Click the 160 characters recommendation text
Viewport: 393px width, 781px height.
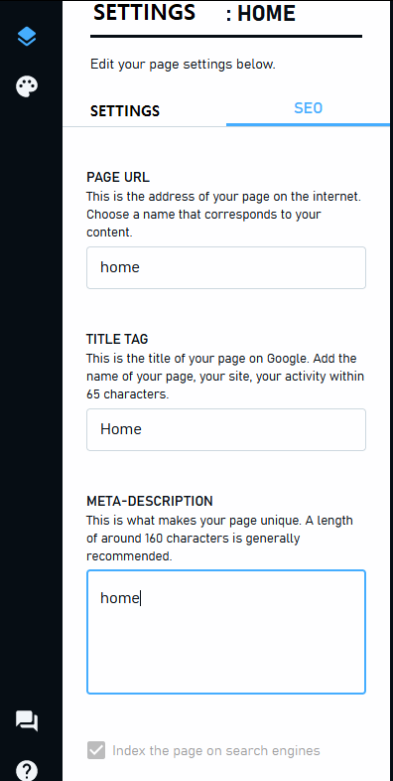[x=220, y=538]
